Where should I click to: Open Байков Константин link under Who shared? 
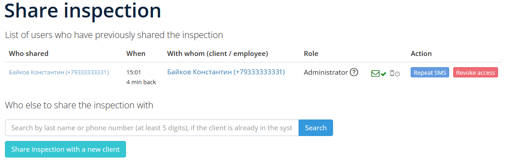pos(59,72)
